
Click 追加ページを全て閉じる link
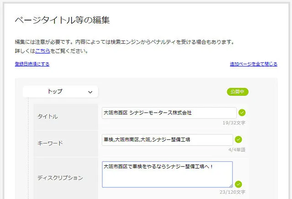click(x=254, y=64)
